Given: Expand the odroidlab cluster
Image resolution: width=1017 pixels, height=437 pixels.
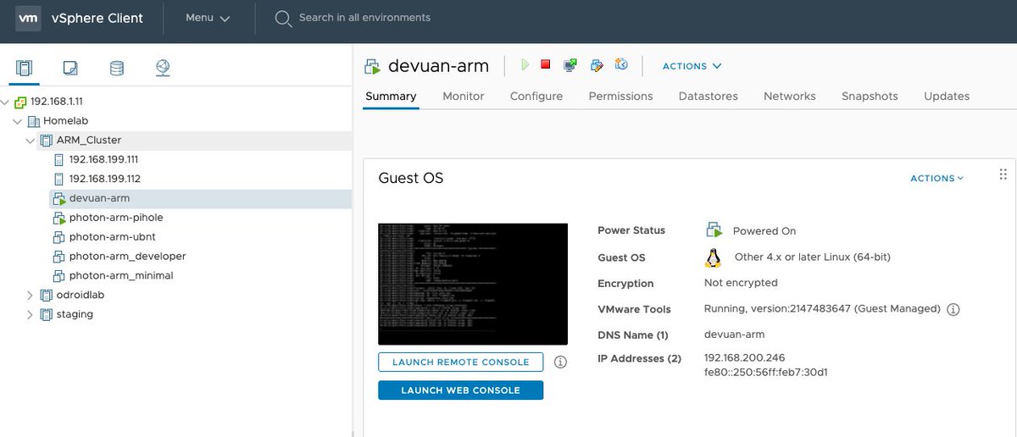Looking at the screenshot, I should pyautogui.click(x=31, y=295).
